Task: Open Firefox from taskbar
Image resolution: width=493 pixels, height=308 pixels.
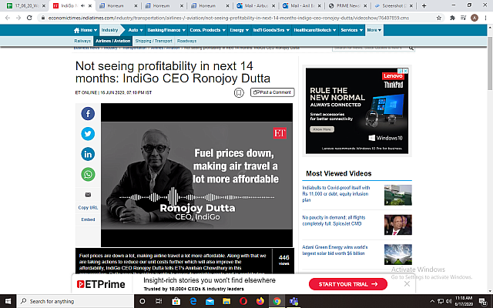Action: [260, 301]
